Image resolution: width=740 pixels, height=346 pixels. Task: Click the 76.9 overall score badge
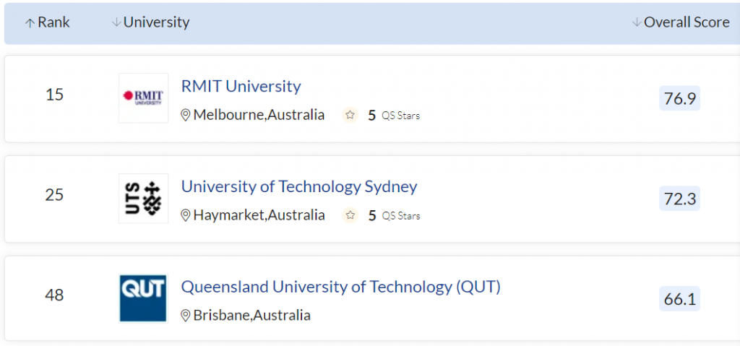679,98
